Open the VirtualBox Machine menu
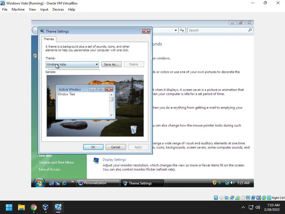Viewport: 285px width, 214px height. coord(18,9)
